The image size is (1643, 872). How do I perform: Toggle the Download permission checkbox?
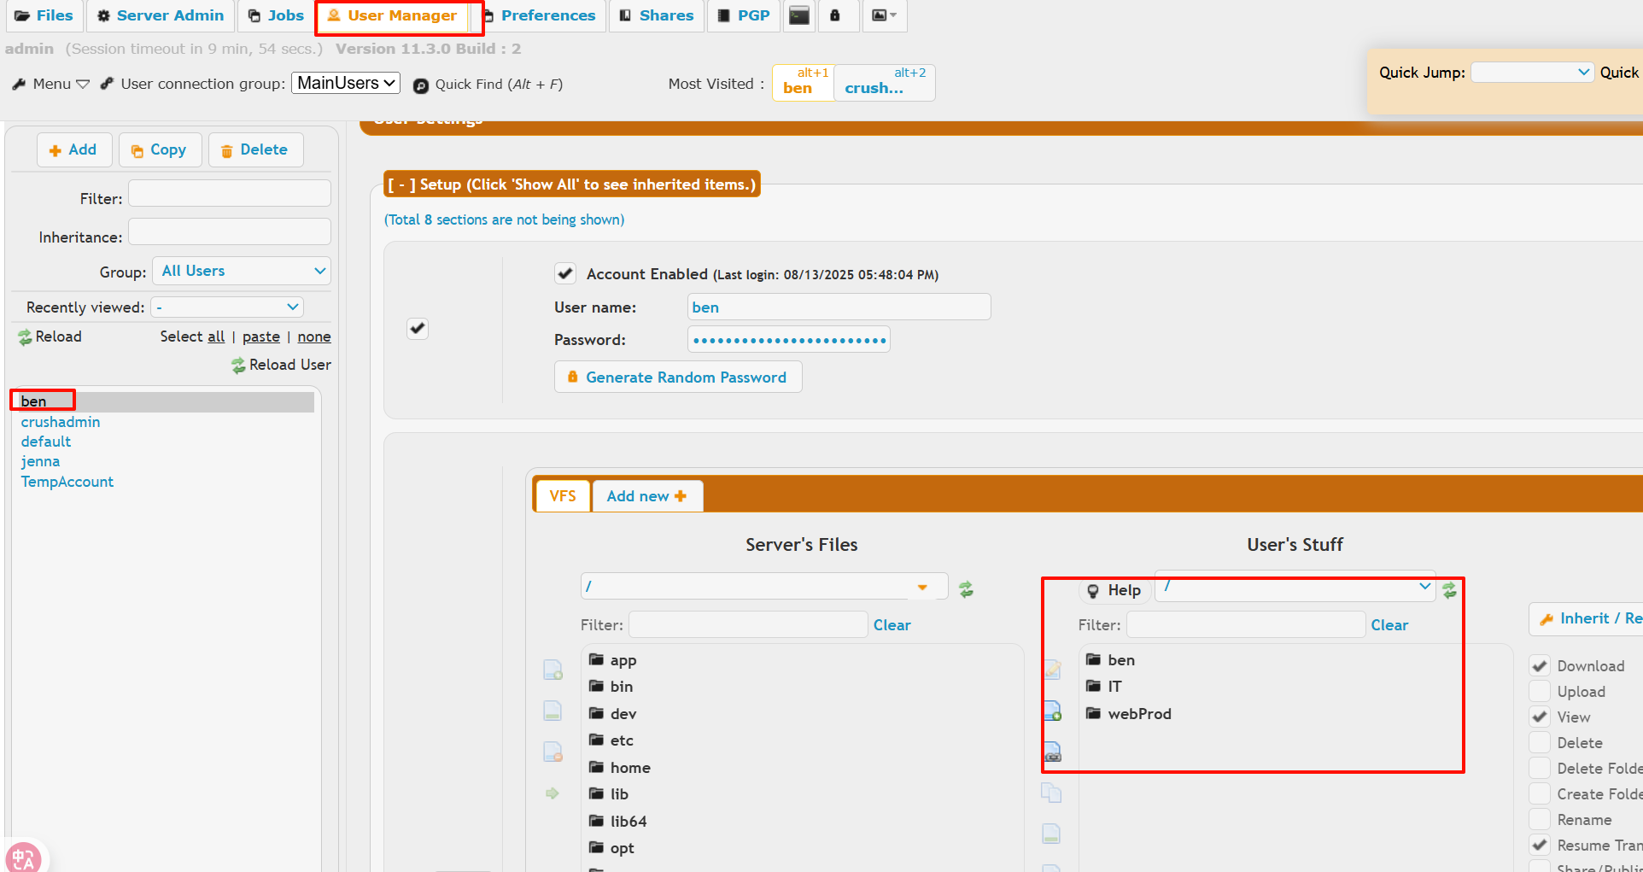[1540, 665]
